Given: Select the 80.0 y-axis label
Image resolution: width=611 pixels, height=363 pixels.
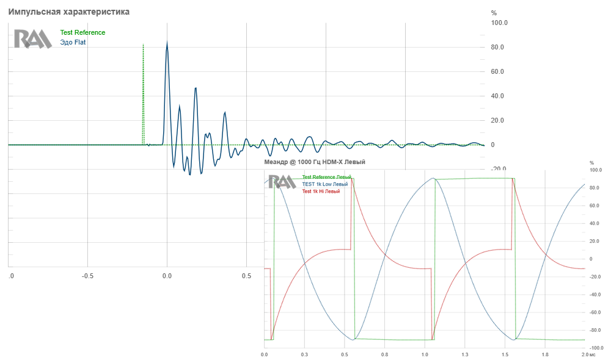Looking at the screenshot, I should click(x=497, y=48).
